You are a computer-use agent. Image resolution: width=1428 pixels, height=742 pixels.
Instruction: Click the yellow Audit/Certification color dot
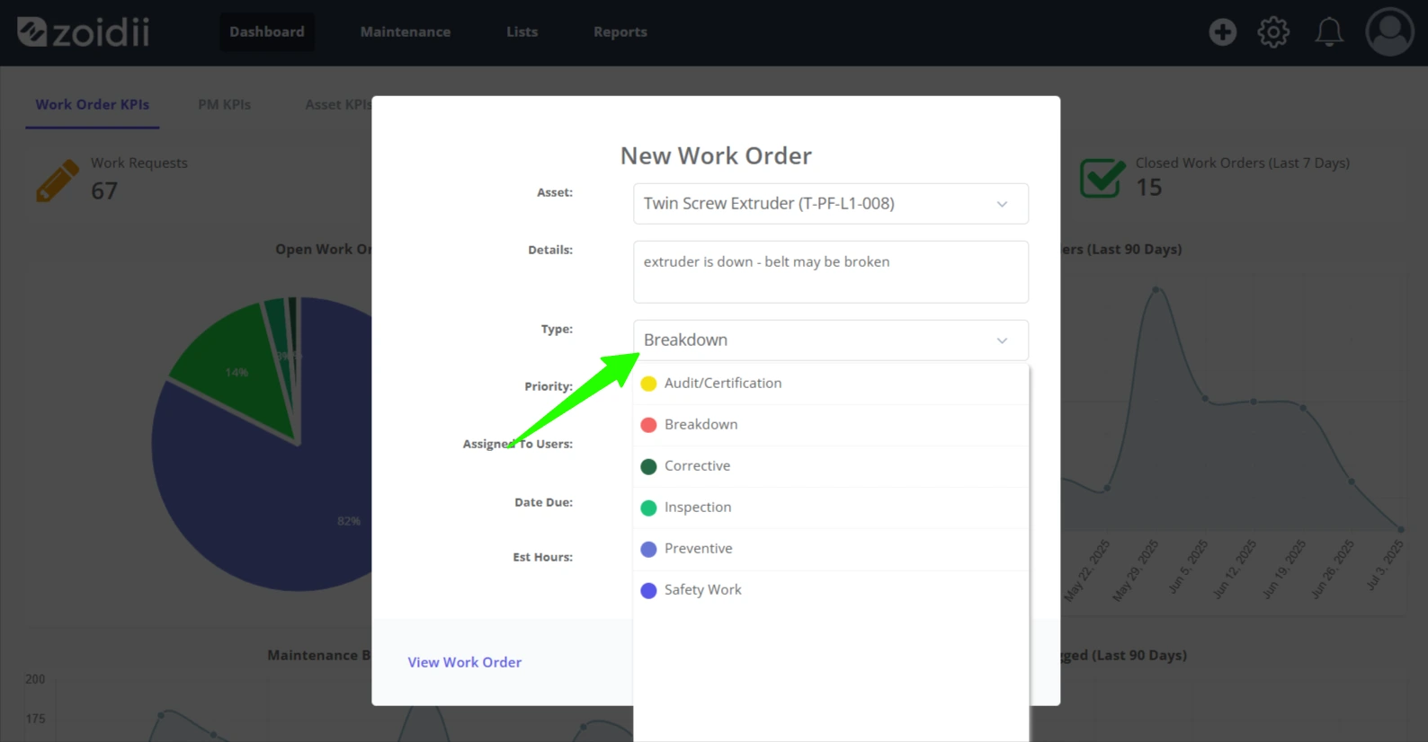point(648,384)
